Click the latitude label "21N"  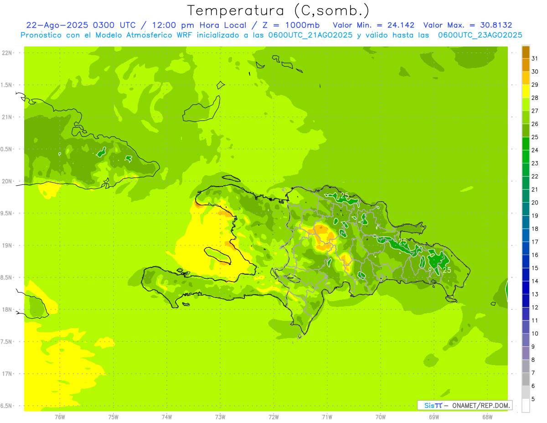pyautogui.click(x=7, y=117)
